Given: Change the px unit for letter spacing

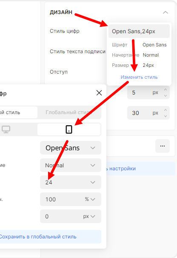Looking at the screenshot, I should [x=89, y=216].
